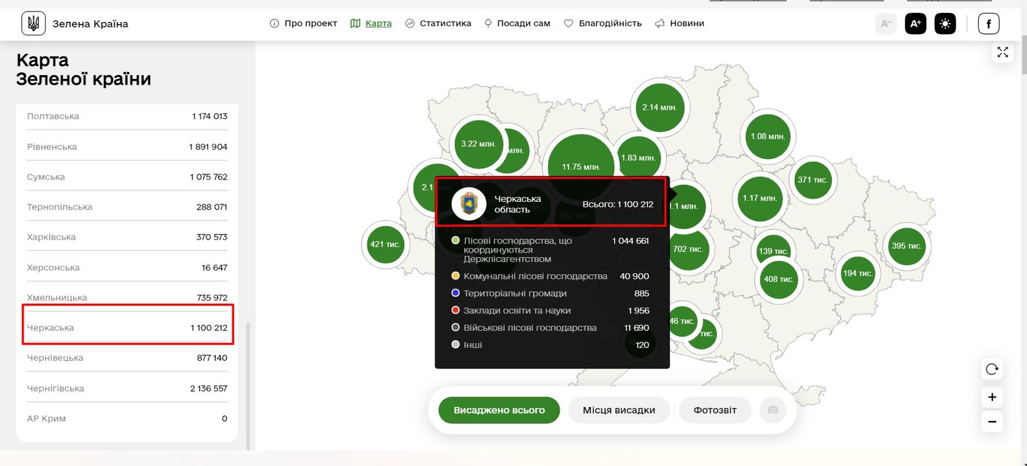The width and height of the screenshot is (1027, 466).
Task: Click the 421 тис. map bubble
Action: pos(385,244)
